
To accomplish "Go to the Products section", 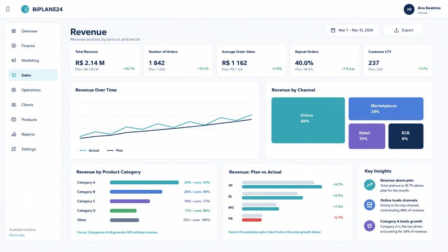I will click(33, 119).
